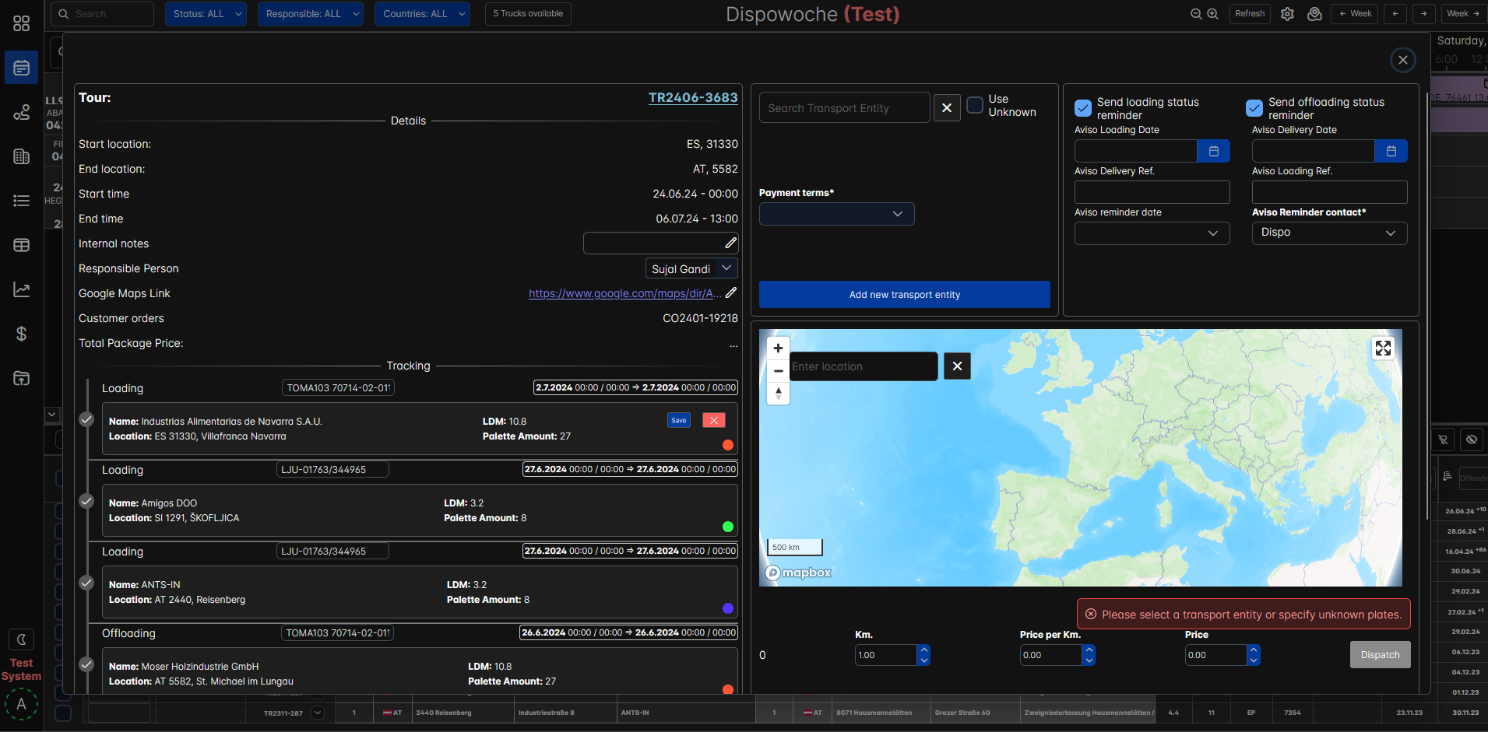The image size is (1488, 732).
Task: Cancel edit with red X on Industrias stop
Action: coord(713,420)
